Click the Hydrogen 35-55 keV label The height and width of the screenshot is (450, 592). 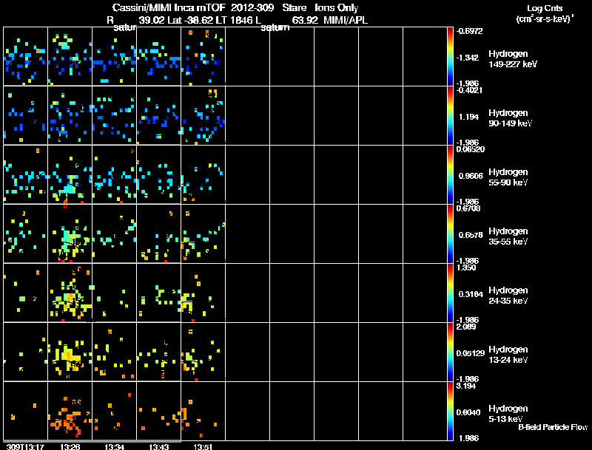point(508,236)
